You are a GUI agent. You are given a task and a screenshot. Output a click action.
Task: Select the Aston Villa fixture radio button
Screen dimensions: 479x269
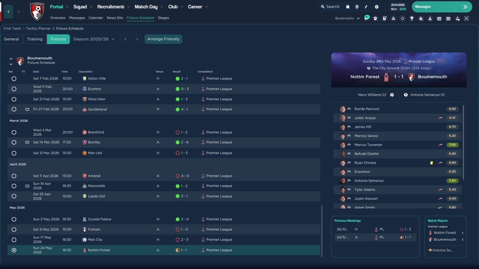point(14,79)
